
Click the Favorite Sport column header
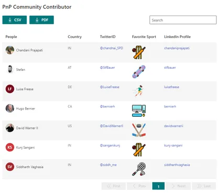pos(144,37)
